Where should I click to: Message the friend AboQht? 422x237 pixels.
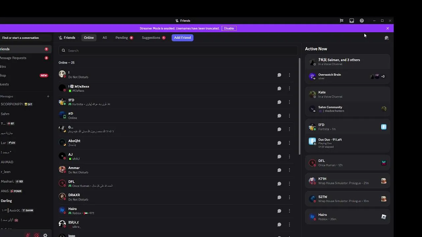pyautogui.click(x=279, y=143)
